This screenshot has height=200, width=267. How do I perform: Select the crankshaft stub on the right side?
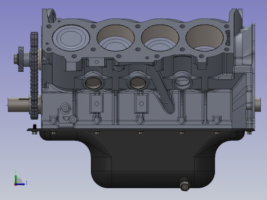click(258, 105)
